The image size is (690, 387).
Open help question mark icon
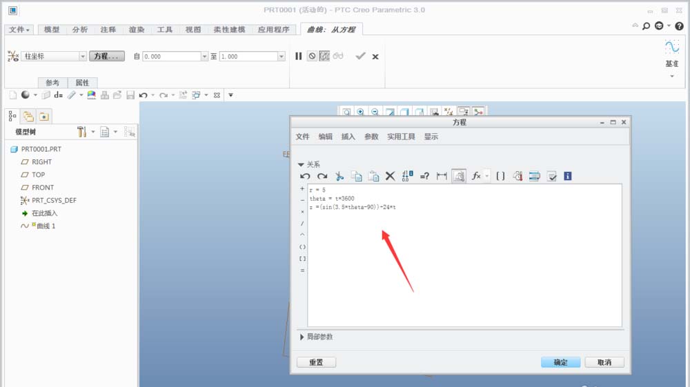pyautogui.click(x=679, y=26)
